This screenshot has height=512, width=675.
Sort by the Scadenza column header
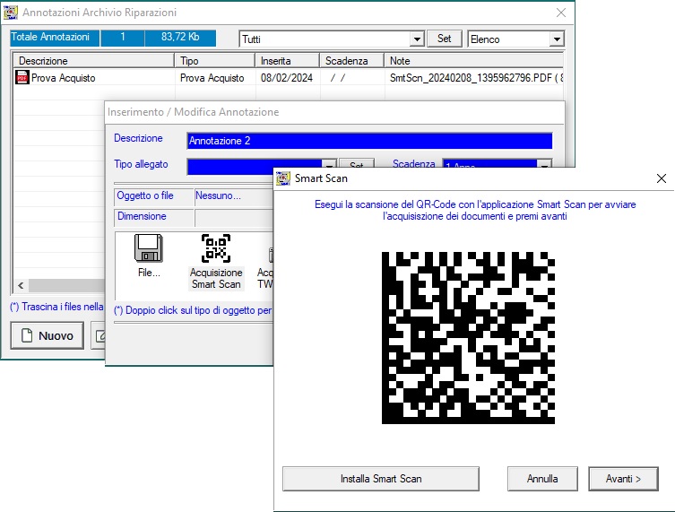pos(352,61)
